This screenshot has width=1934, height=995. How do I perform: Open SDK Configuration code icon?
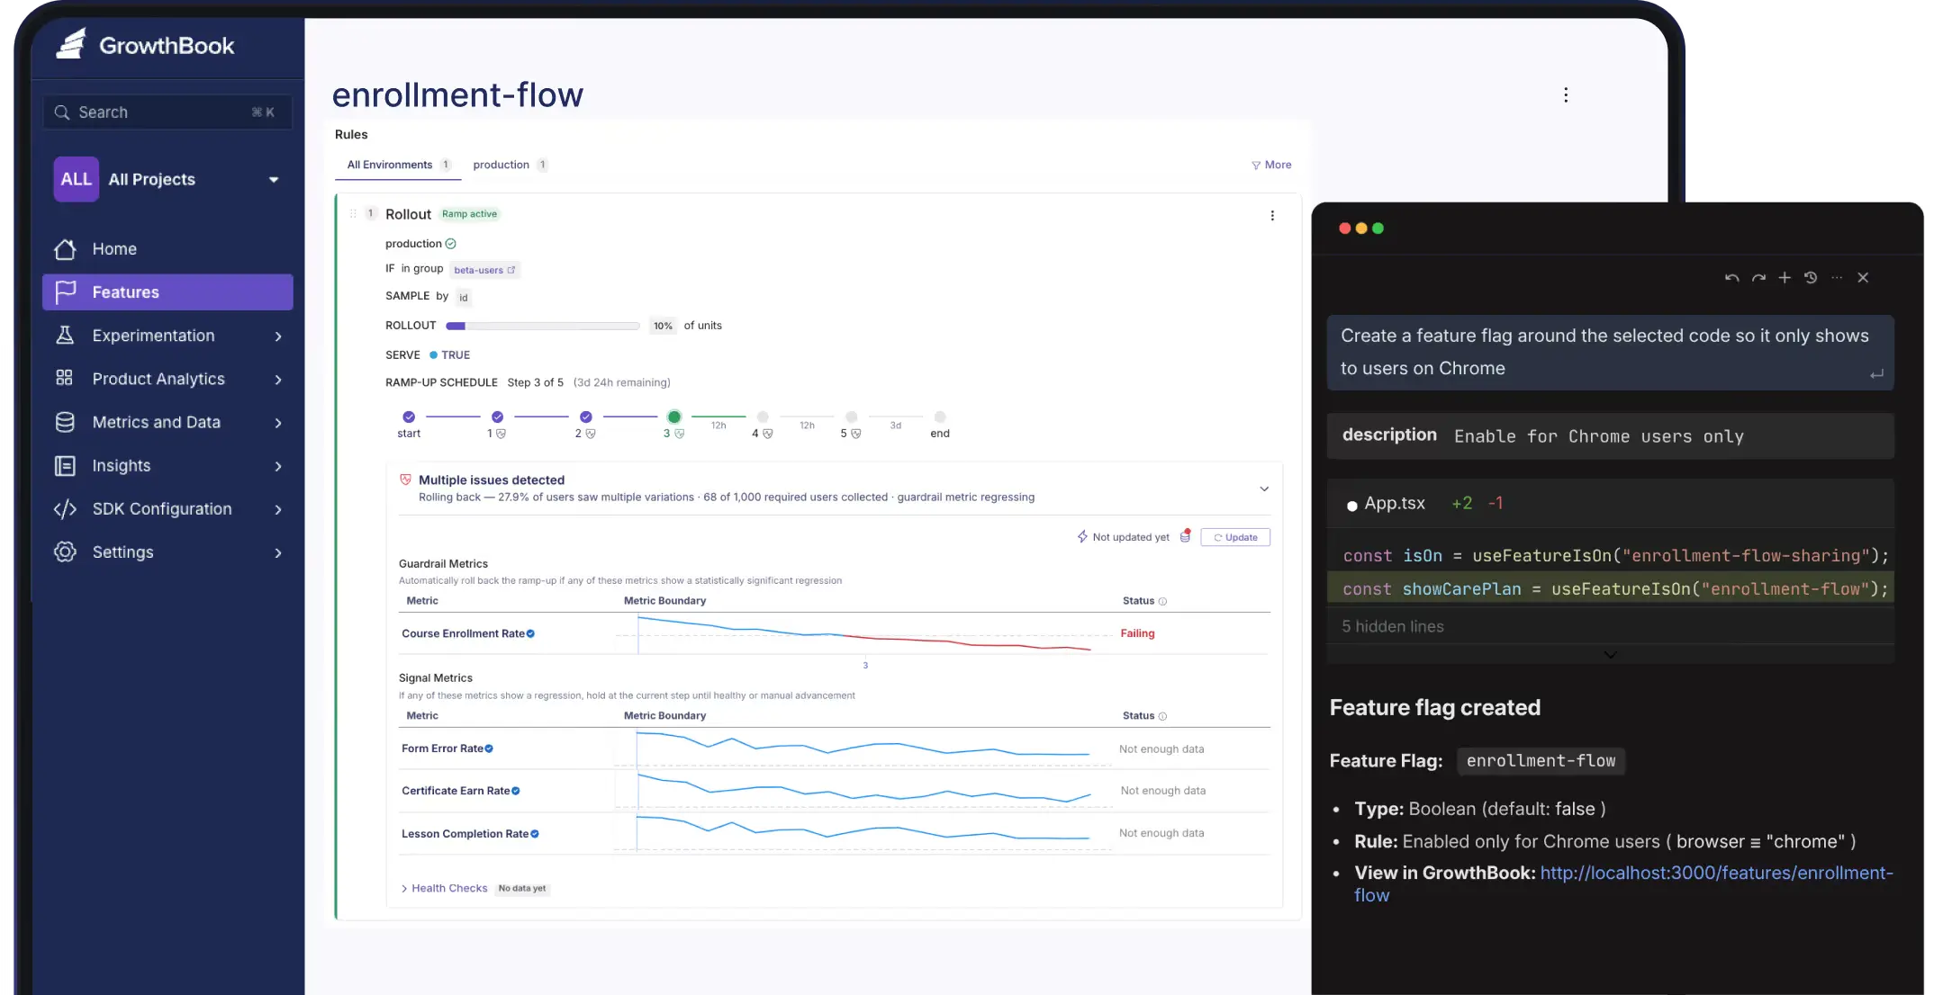coord(65,509)
